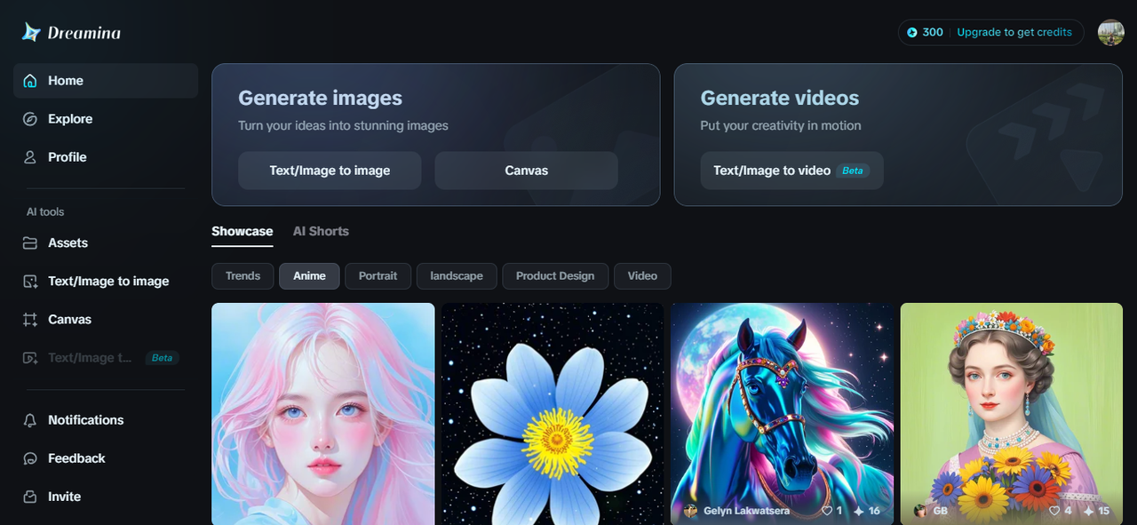Image resolution: width=1137 pixels, height=525 pixels.
Task: Open Profile in the sidebar
Action: [106, 157]
